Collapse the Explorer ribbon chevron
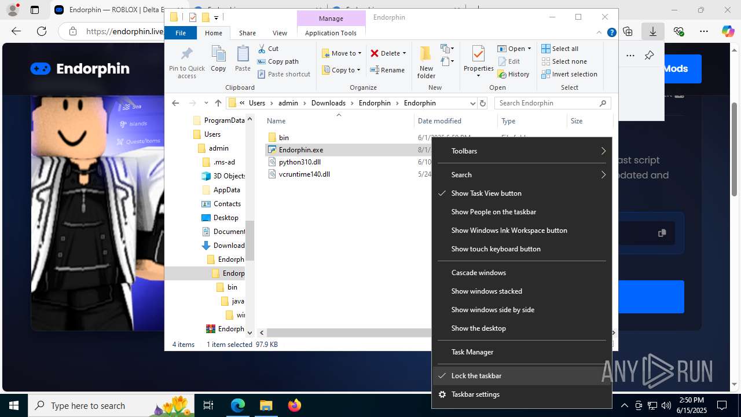The width and height of the screenshot is (741, 417). [x=600, y=33]
